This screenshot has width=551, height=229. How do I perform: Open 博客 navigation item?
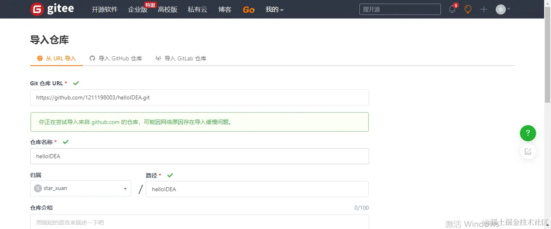click(225, 10)
